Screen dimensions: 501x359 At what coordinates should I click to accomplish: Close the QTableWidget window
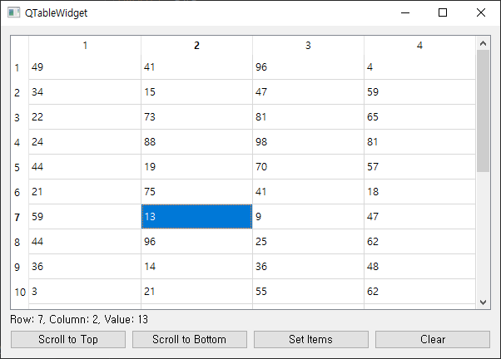pos(480,12)
